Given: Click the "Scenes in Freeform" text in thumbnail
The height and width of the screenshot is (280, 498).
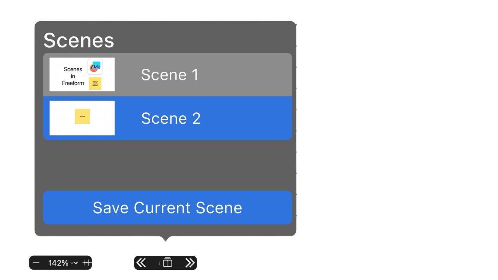Looking at the screenshot, I should pyautogui.click(x=73, y=76).
